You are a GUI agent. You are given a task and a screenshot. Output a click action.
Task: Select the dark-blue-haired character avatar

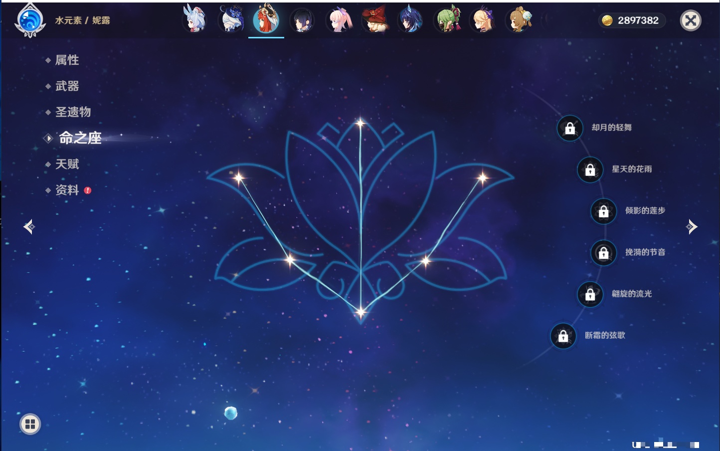tap(410, 20)
